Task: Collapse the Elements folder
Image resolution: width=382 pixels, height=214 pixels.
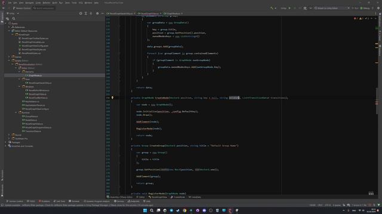Action: point(20,71)
